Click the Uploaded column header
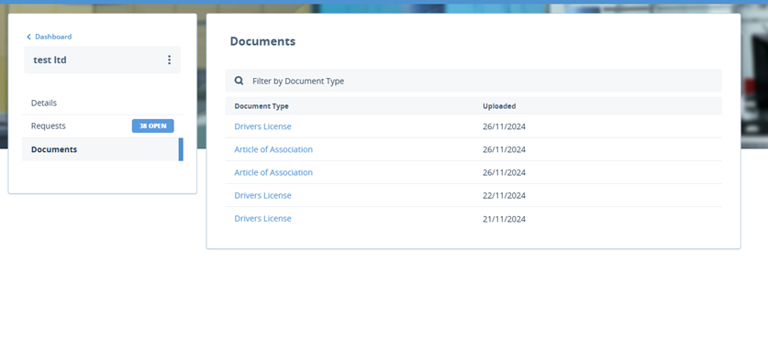This screenshot has width=768, height=349. 499,106
